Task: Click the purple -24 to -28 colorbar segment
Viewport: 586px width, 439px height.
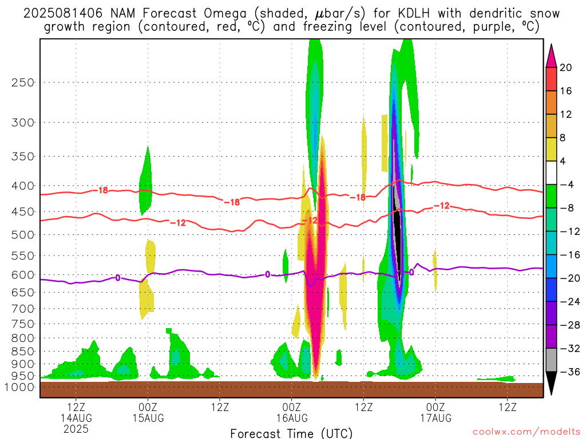Action: click(x=551, y=313)
